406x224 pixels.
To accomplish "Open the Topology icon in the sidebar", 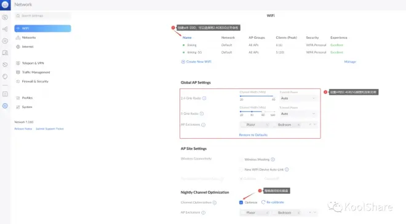I will click(x=5, y=29).
